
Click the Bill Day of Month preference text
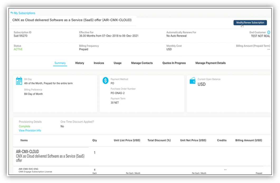point(34,94)
